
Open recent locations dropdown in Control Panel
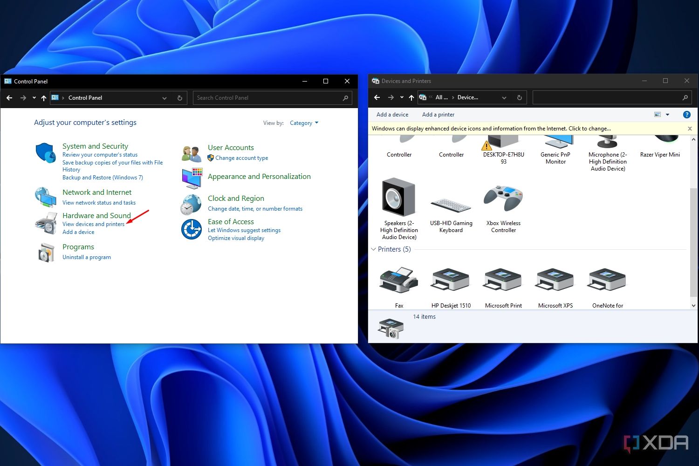click(x=34, y=98)
